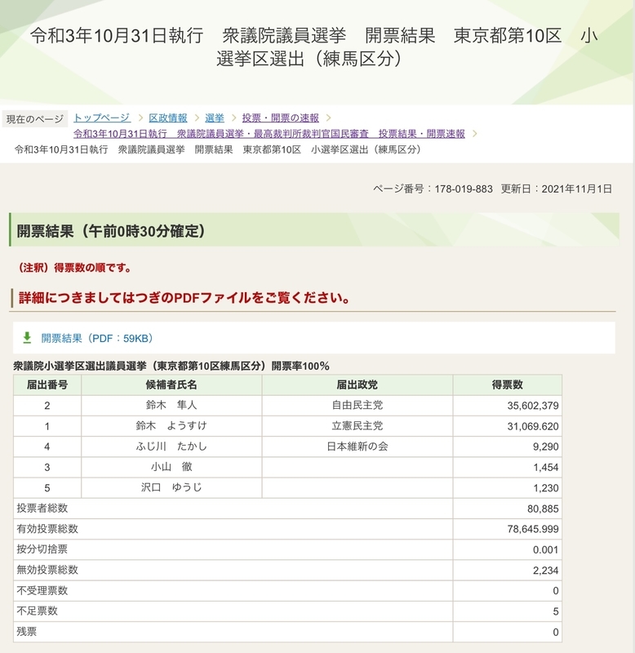Image resolution: width=635 pixels, height=653 pixels.
Task: Click the 候補者氏名 column header
Action: coord(171,384)
